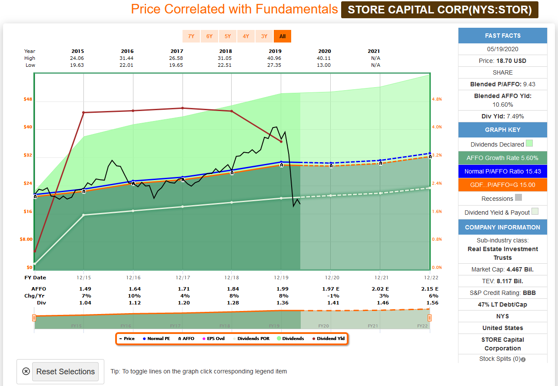The image size is (558, 386).
Task: Toggle the EPS Ovd legend item
Action: coord(213,338)
